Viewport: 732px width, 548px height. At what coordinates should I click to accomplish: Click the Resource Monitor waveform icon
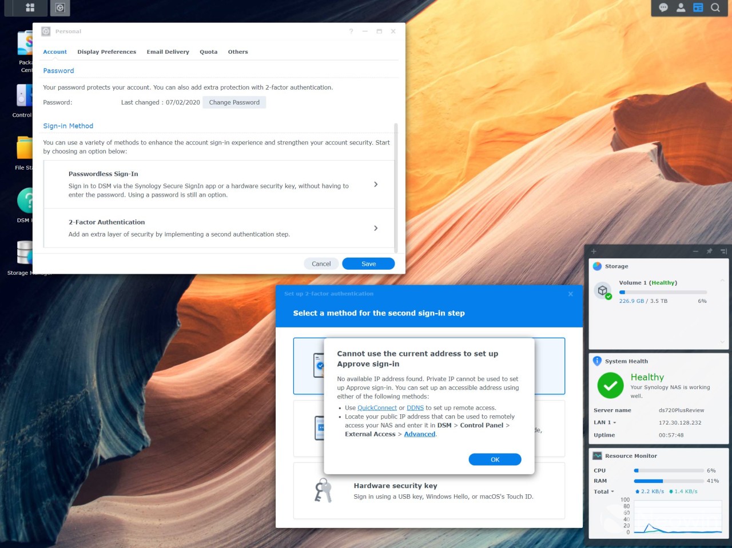click(x=597, y=456)
